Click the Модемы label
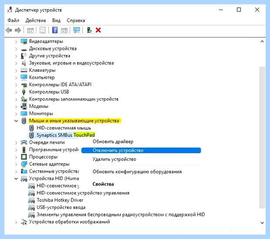 point(39,106)
